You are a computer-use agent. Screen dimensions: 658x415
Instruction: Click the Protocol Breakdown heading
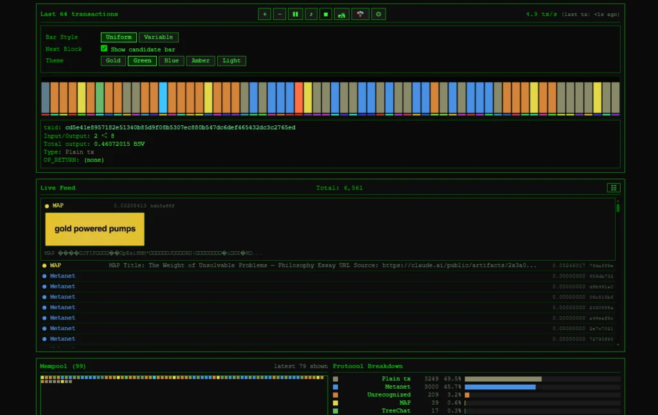(368, 366)
